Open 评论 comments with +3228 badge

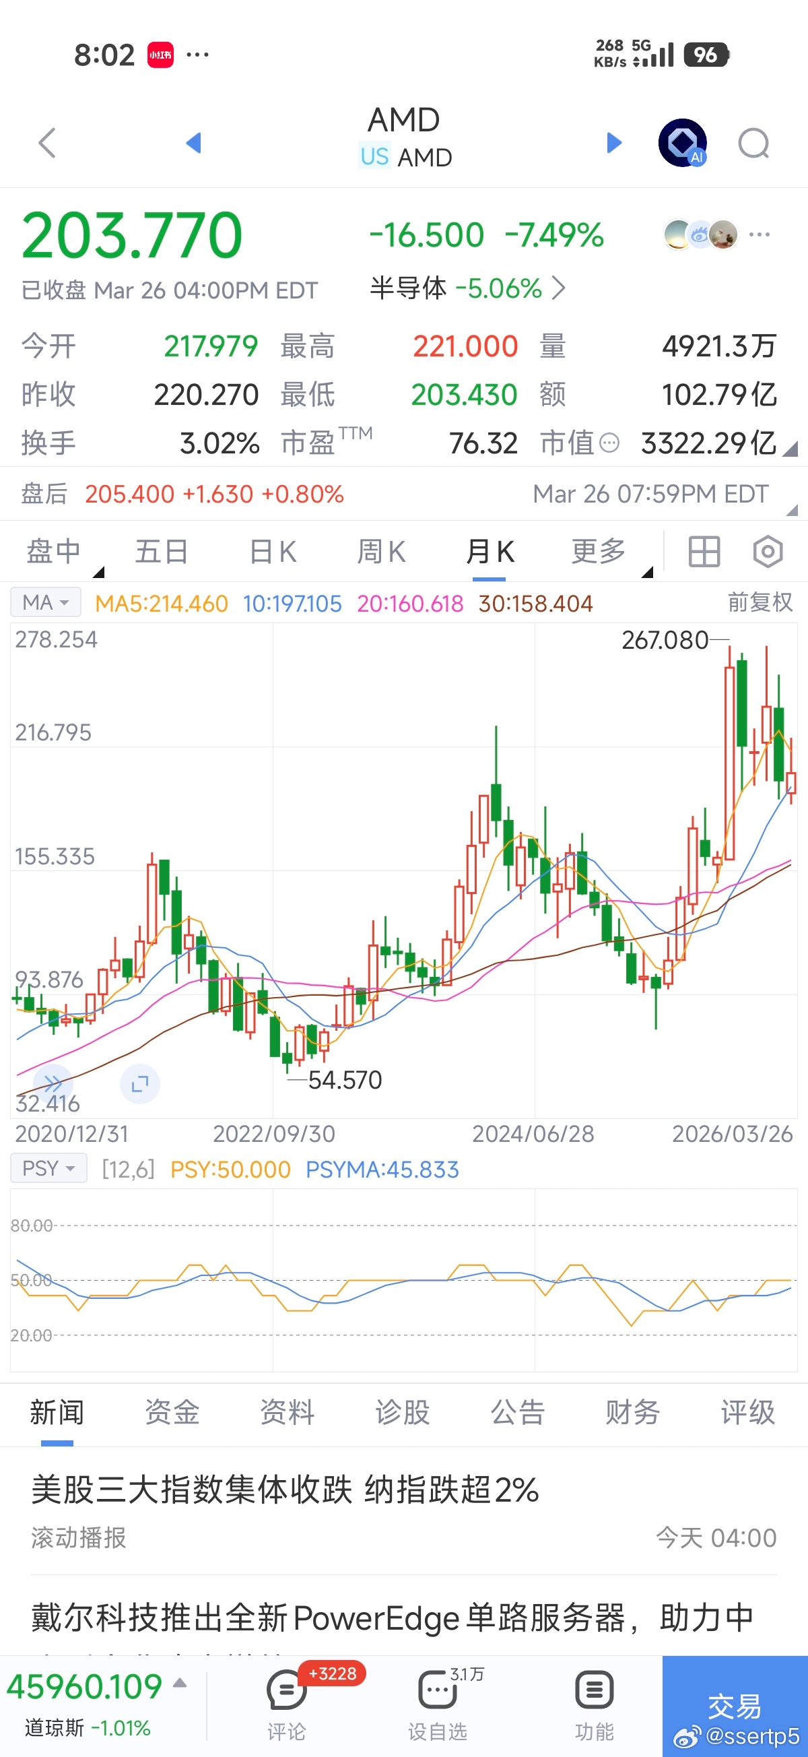pyautogui.click(x=286, y=1704)
